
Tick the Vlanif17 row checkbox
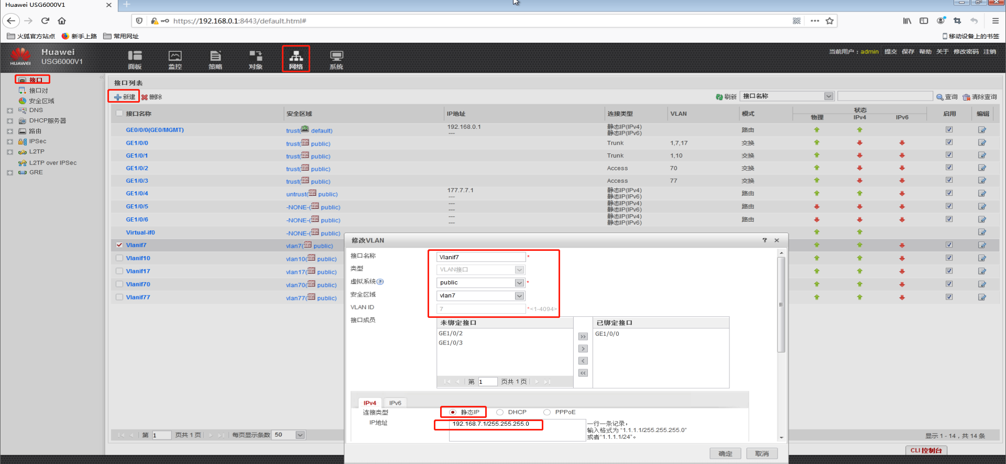[119, 271]
